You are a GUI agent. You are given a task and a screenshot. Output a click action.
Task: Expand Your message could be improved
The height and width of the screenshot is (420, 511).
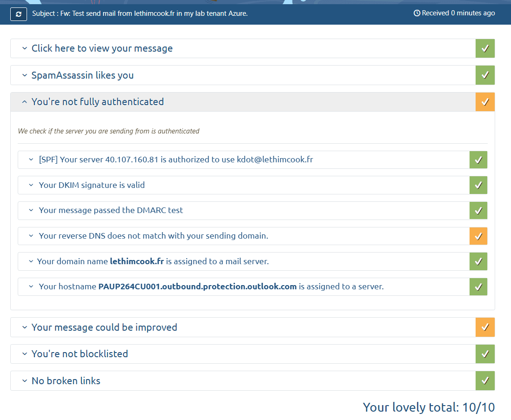click(x=104, y=327)
